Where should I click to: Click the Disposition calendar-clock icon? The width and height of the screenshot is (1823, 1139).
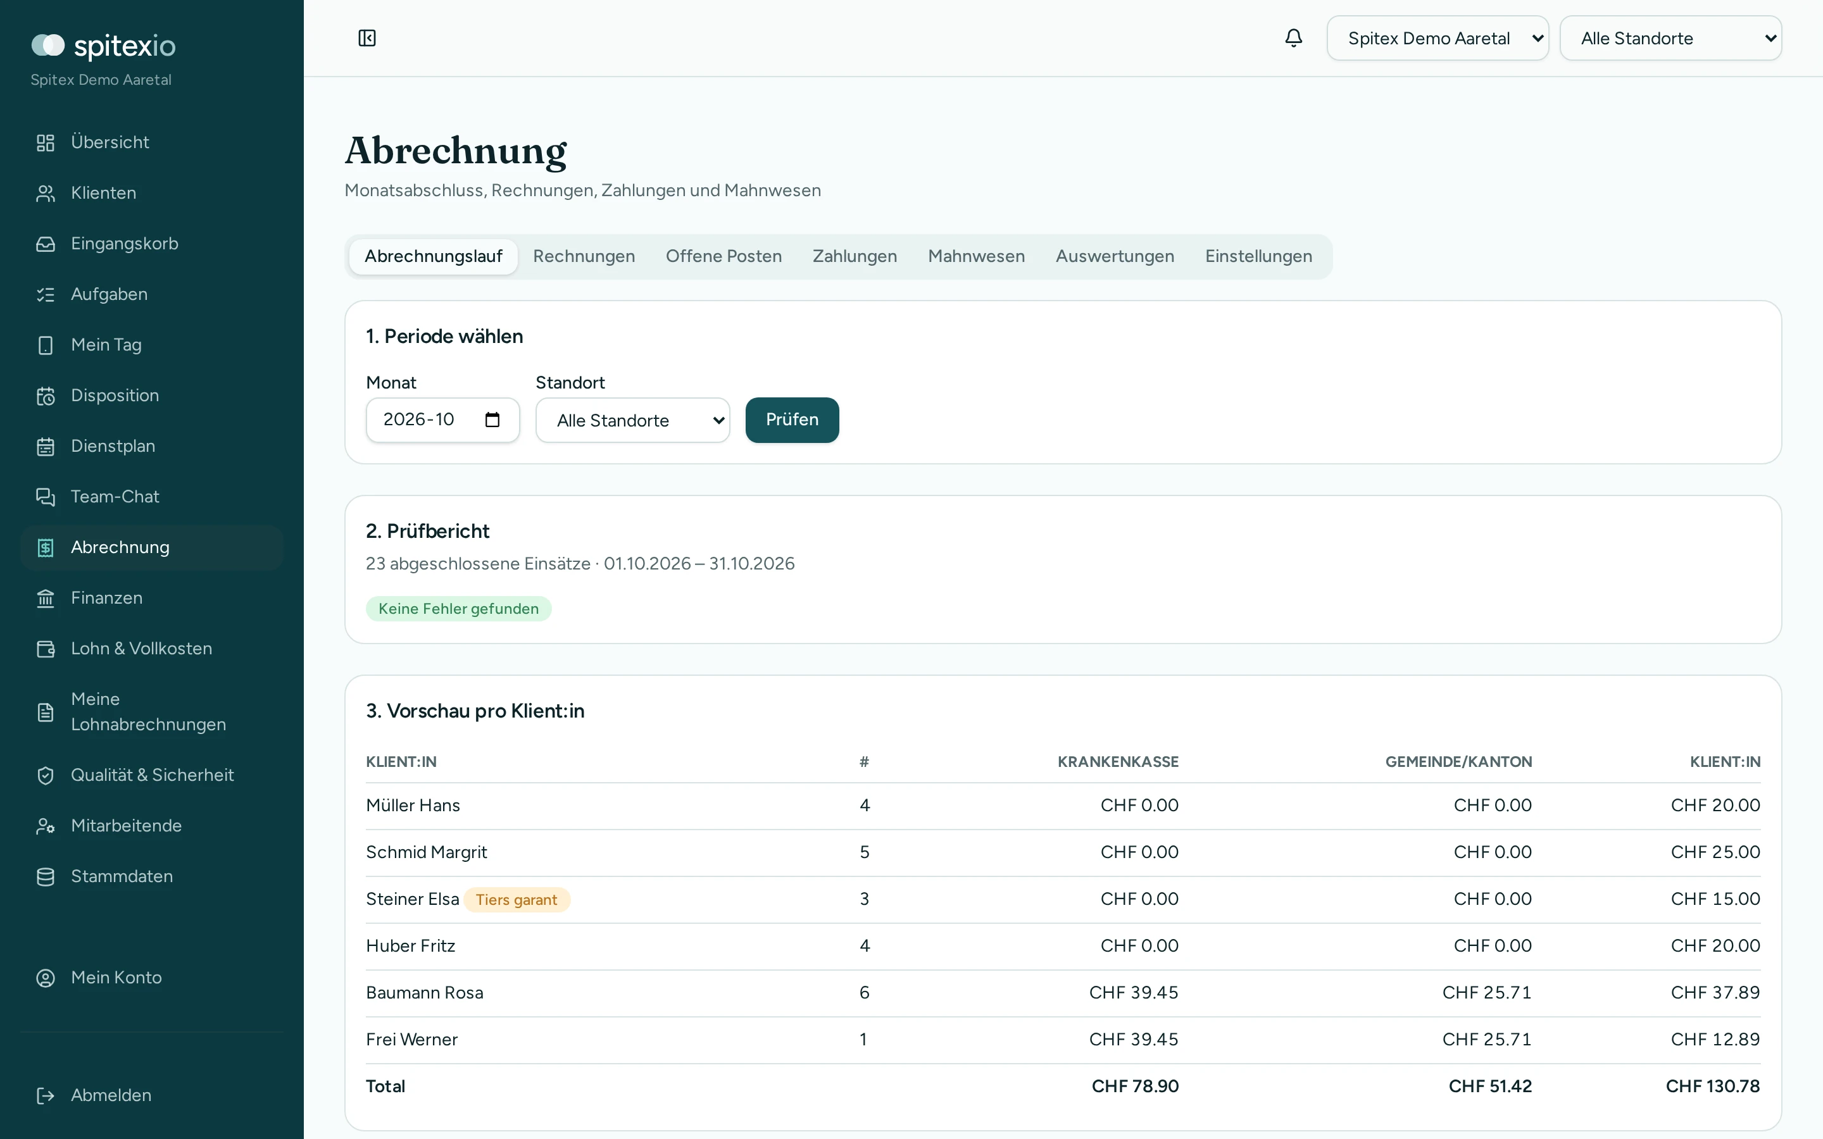click(x=45, y=395)
